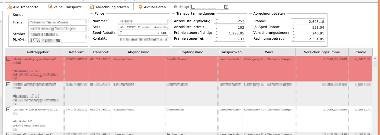Sort by the Auftraggeber column header
380x135 pixels.
(38, 52)
